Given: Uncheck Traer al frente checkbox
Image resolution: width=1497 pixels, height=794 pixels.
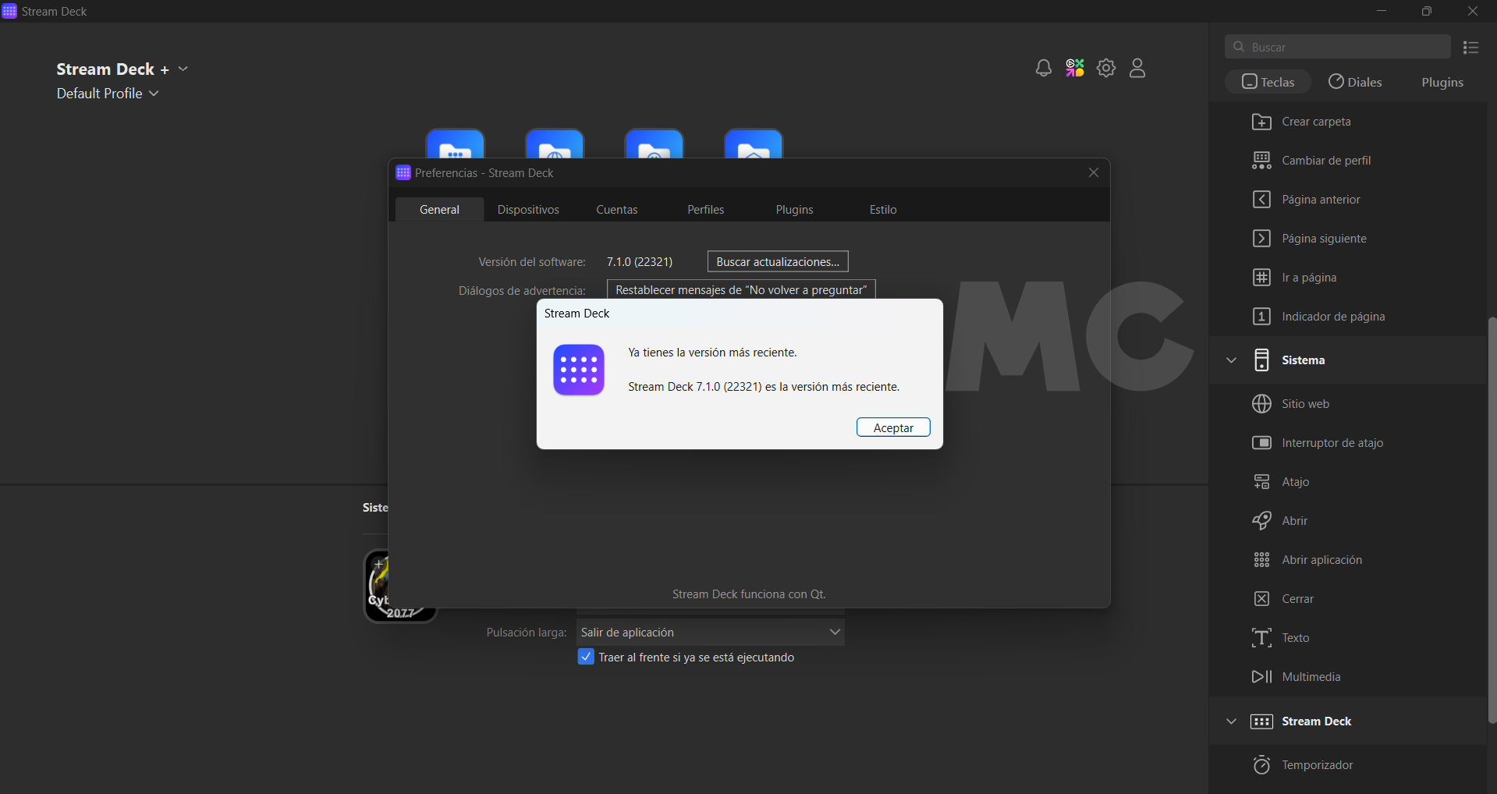Looking at the screenshot, I should (x=586, y=657).
